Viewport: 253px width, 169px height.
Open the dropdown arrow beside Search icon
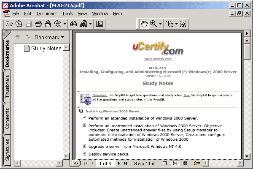(90, 24)
